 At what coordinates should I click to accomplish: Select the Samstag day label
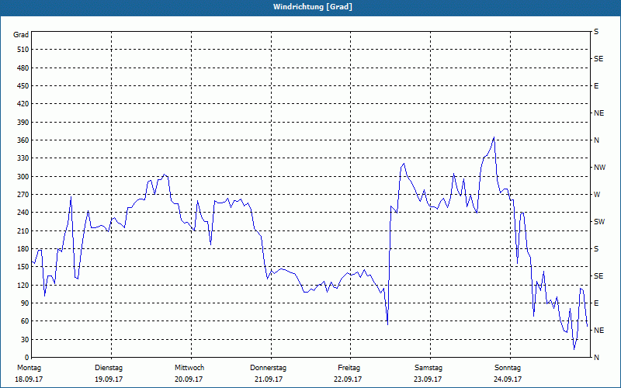coord(428,368)
